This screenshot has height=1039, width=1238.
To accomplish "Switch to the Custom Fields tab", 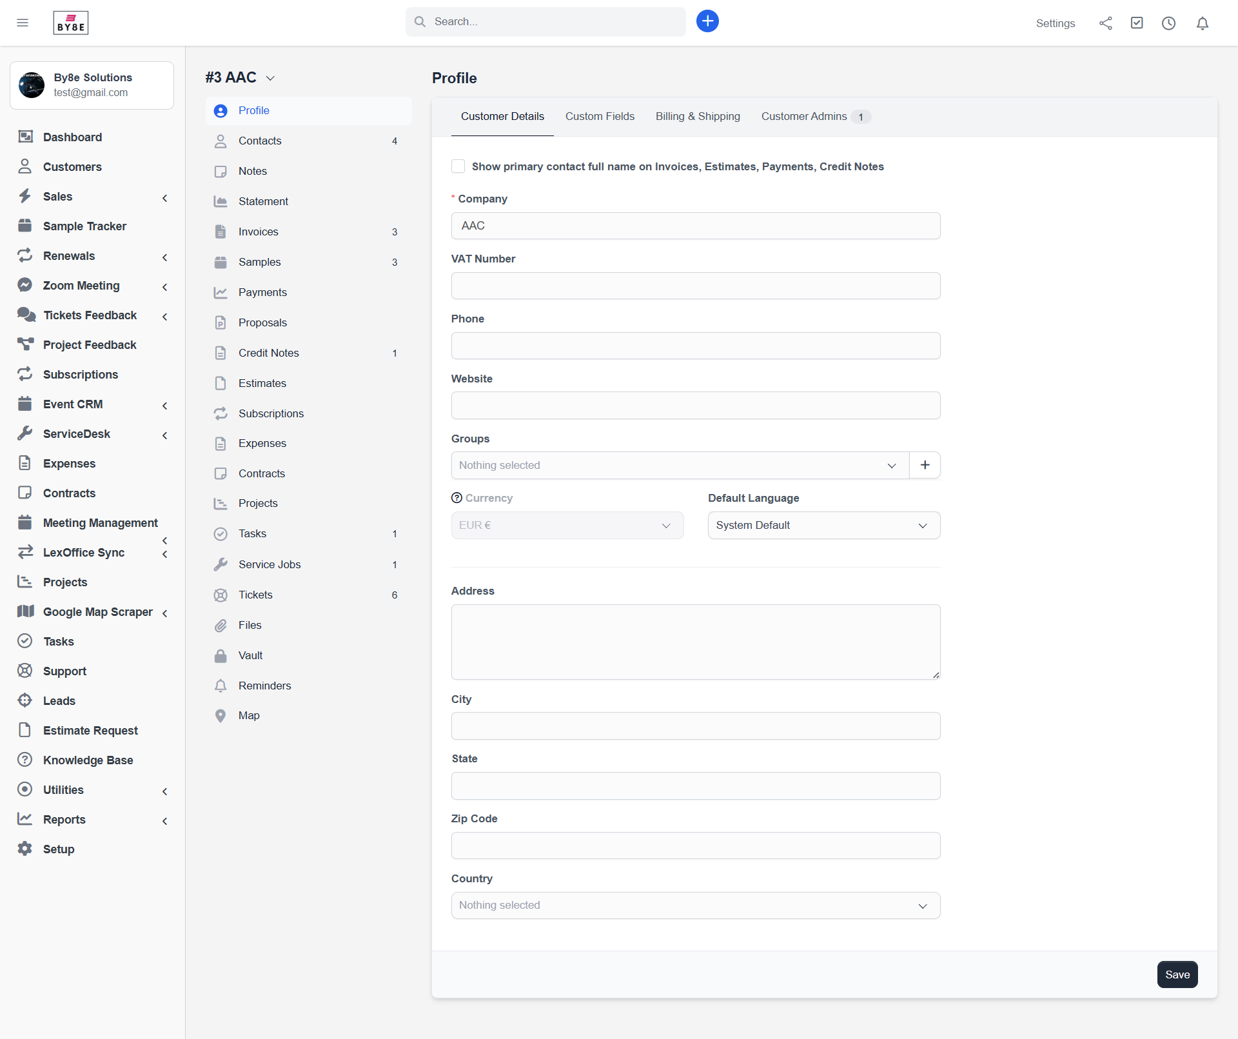I will [x=600, y=117].
